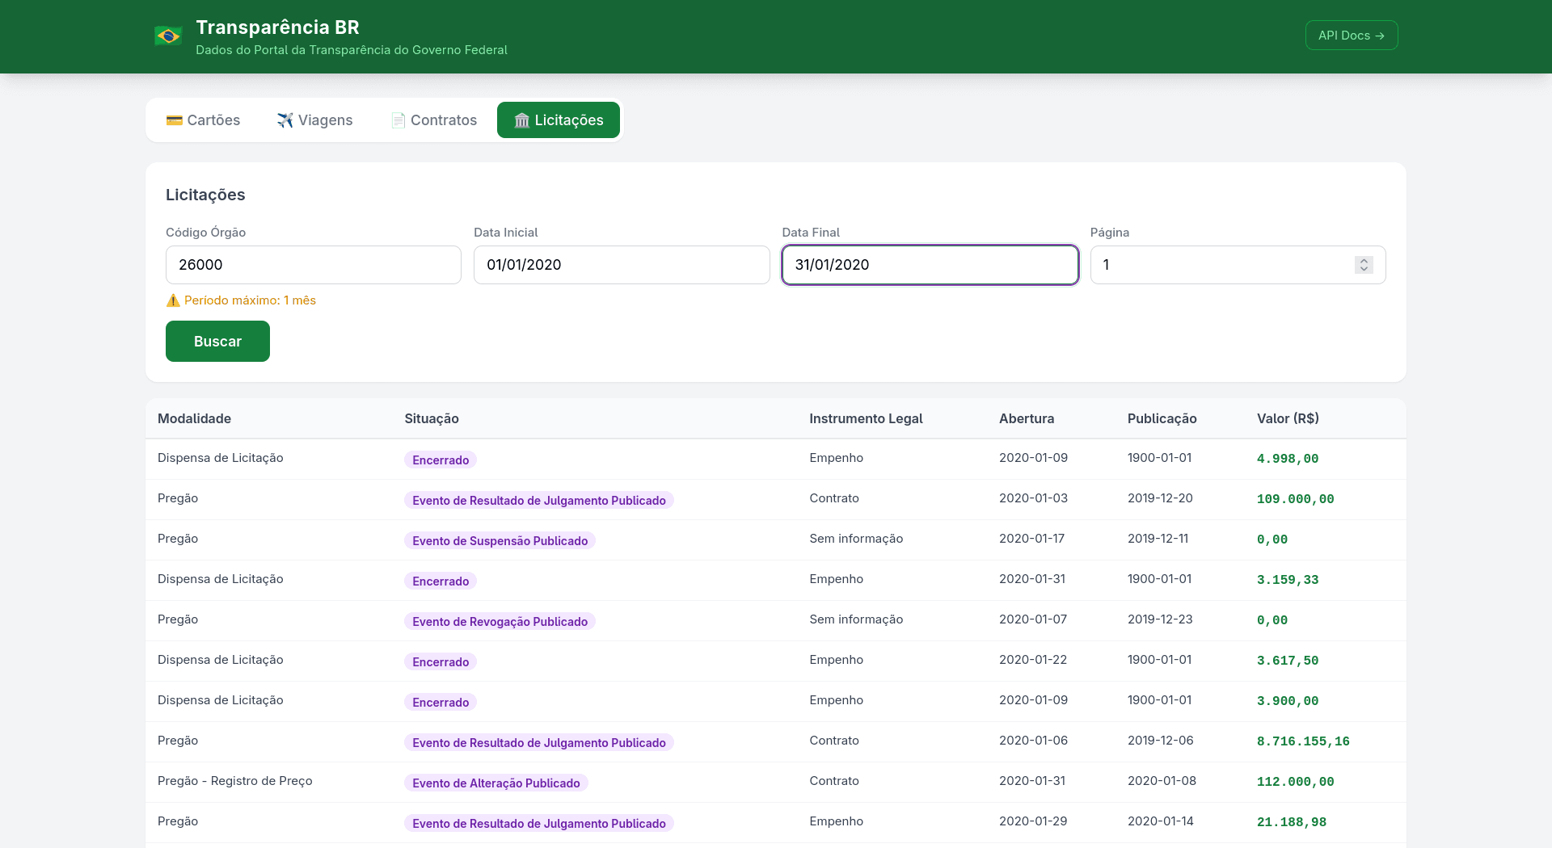Click the Página number field

(x=1238, y=265)
